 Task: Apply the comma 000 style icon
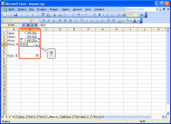coord(92,20)
